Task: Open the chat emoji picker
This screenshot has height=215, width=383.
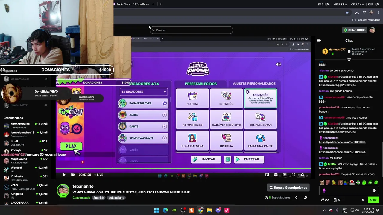Action: [374, 191]
